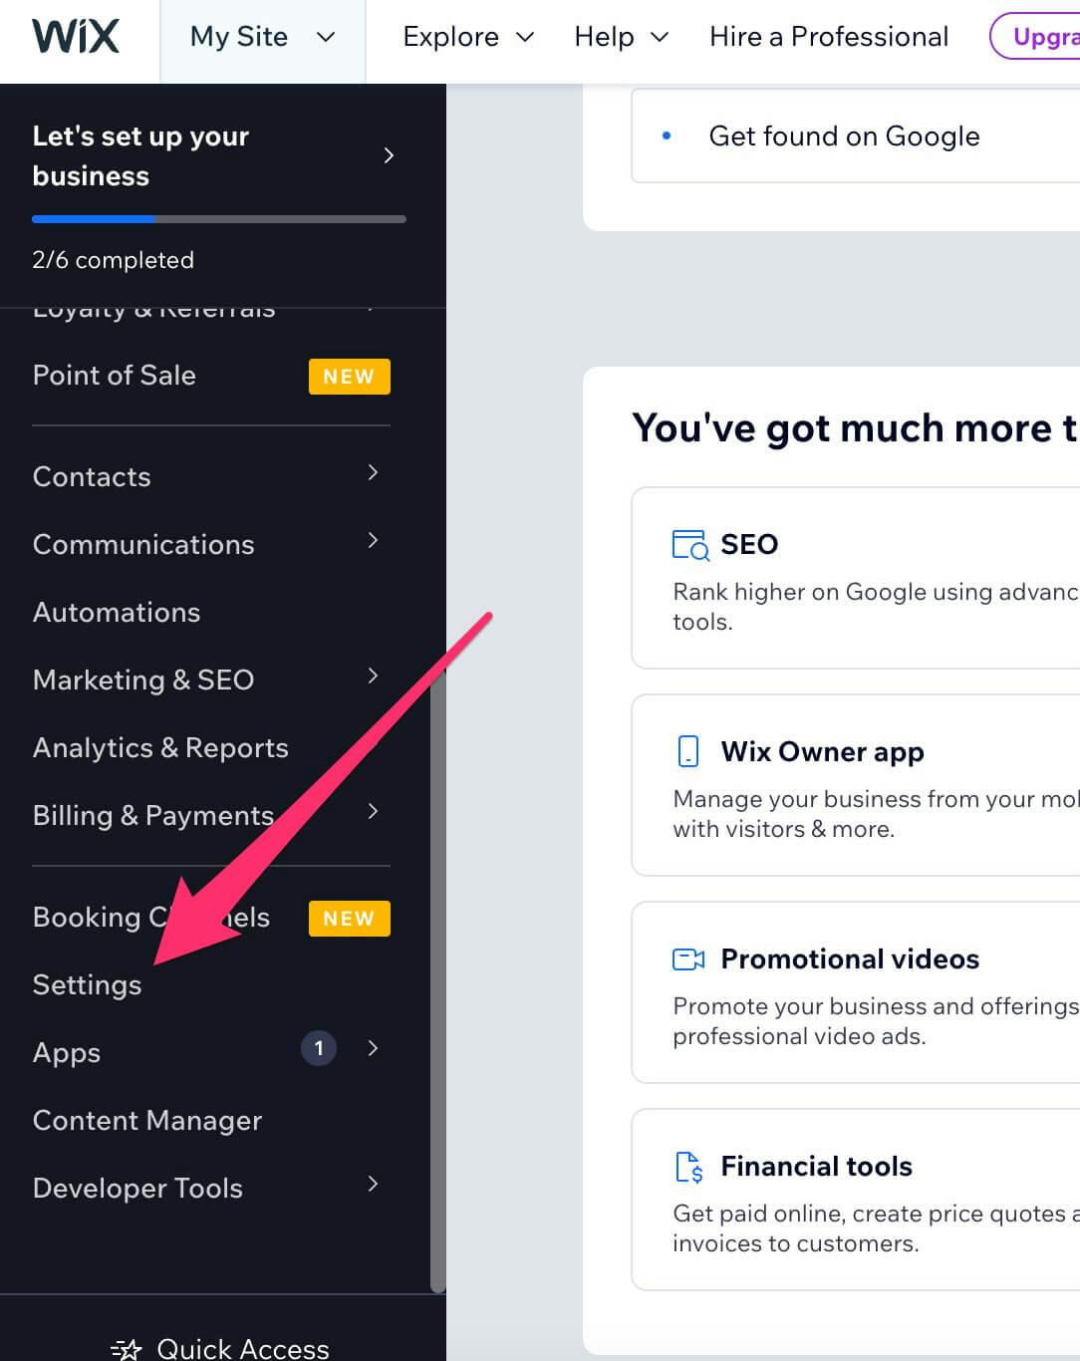The height and width of the screenshot is (1361, 1080).
Task: Click the Wix logo
Action: coord(76,37)
